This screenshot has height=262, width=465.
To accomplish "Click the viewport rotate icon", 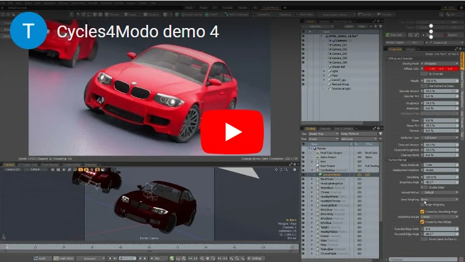I will click(x=281, y=170).
